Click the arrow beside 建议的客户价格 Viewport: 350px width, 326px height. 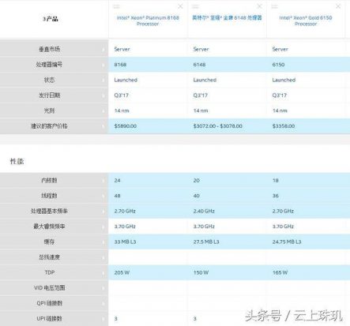(x=103, y=126)
